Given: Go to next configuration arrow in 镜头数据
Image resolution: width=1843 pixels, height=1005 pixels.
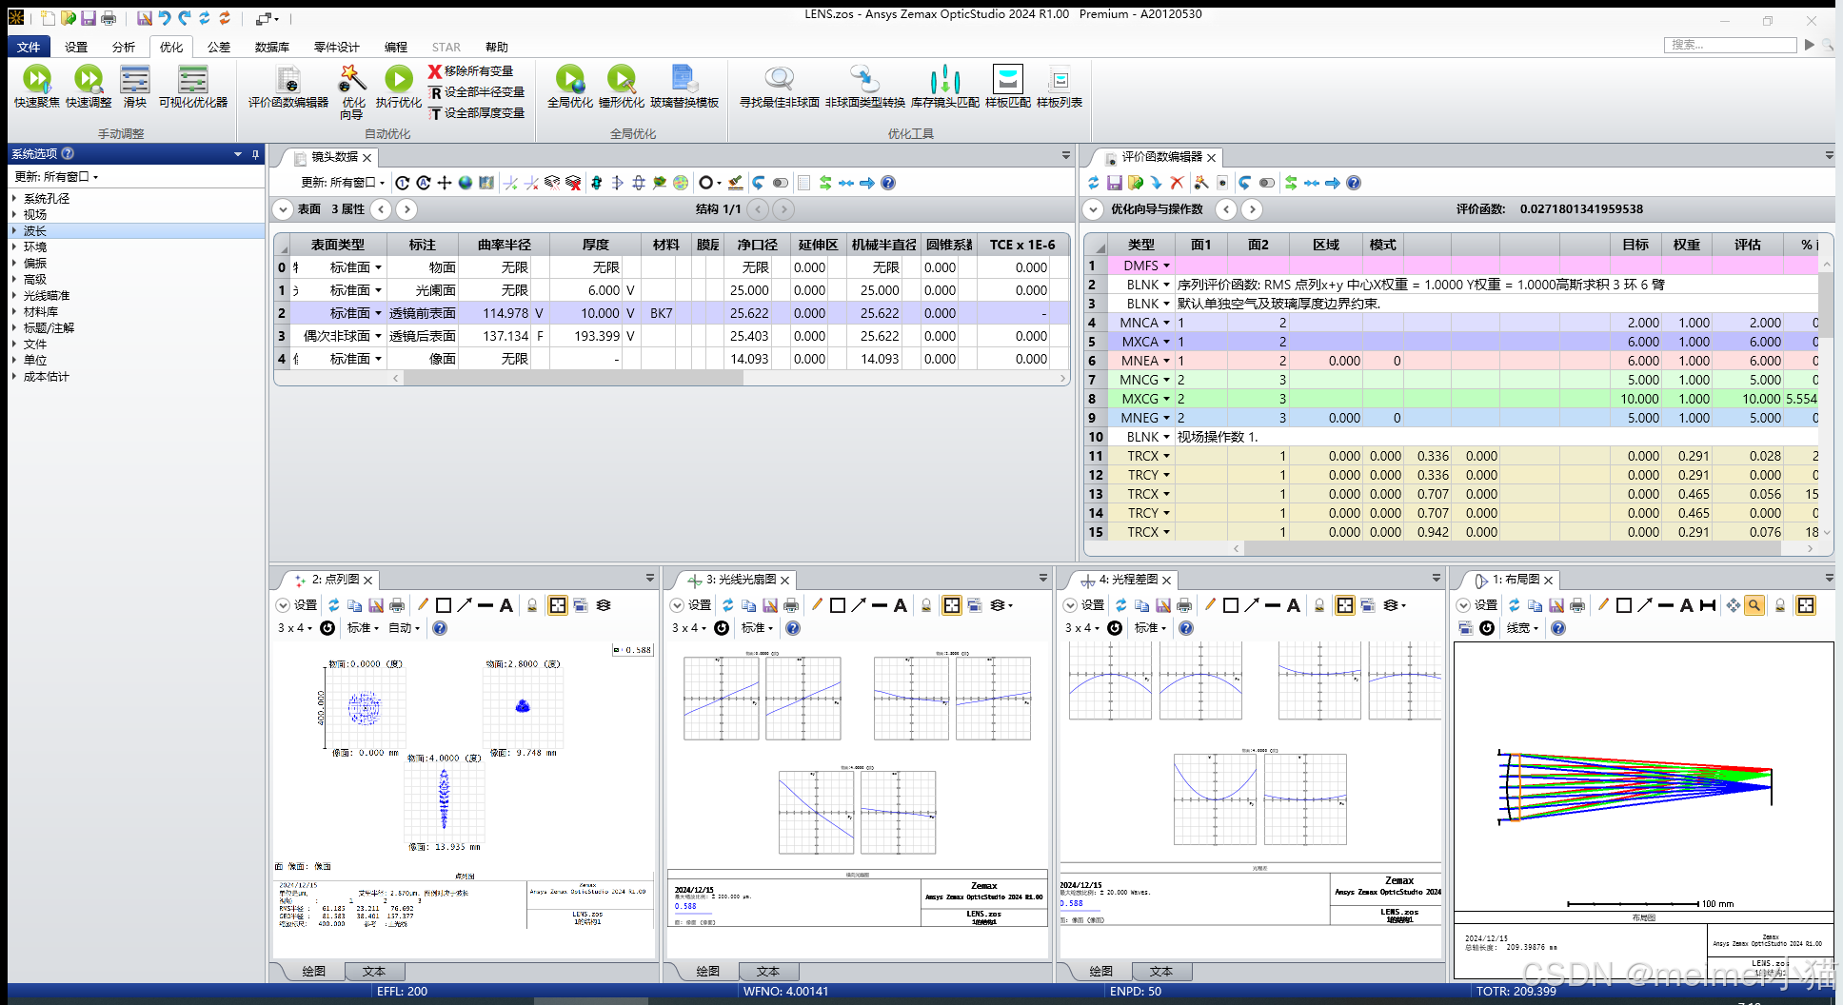Looking at the screenshot, I should tap(783, 209).
